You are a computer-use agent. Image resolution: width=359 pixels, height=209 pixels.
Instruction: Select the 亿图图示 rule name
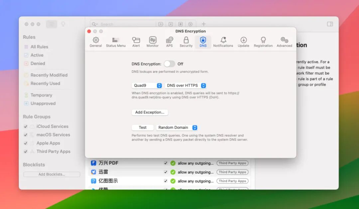click(x=108, y=181)
